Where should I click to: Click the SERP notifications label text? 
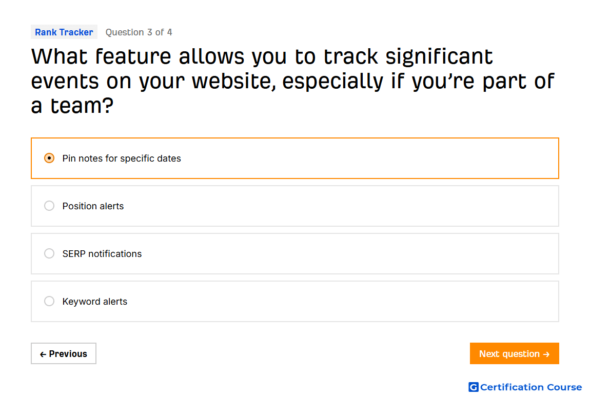[x=102, y=254]
